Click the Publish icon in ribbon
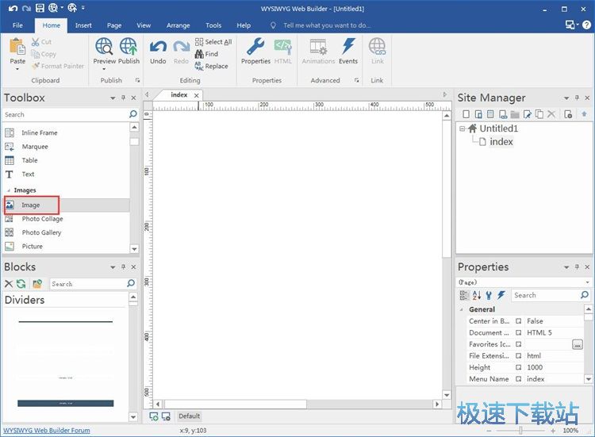595x437 pixels. [x=129, y=47]
